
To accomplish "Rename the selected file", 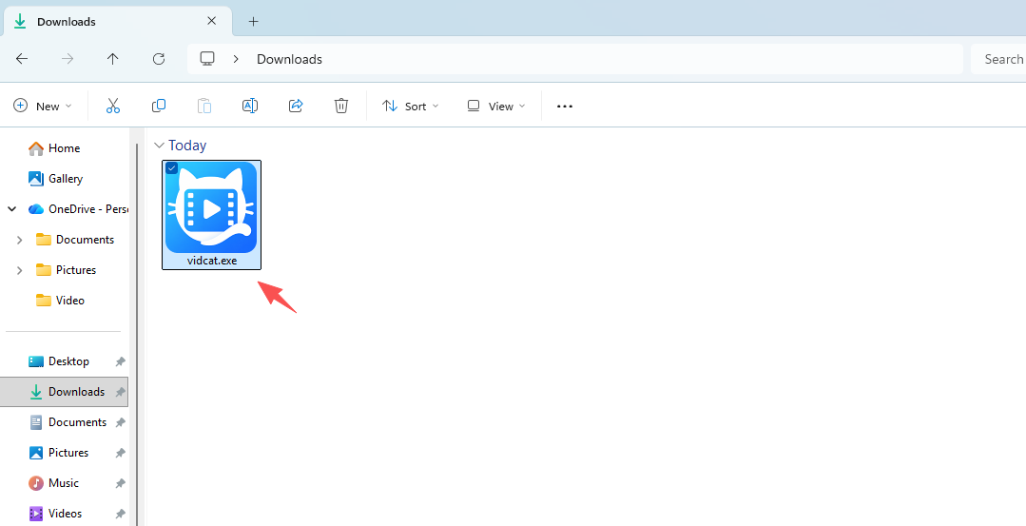I will point(250,106).
